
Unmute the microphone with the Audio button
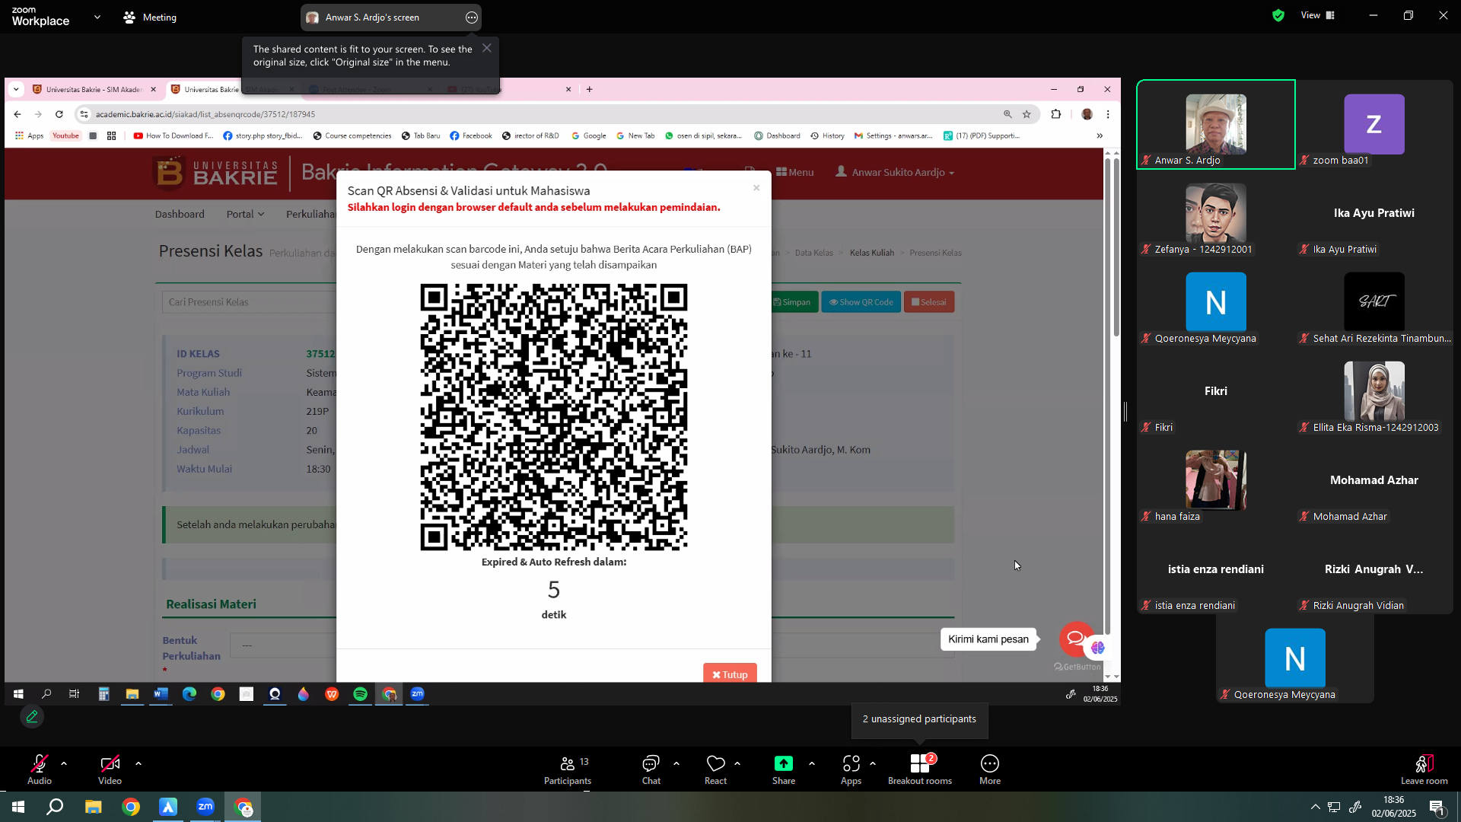[40, 769]
